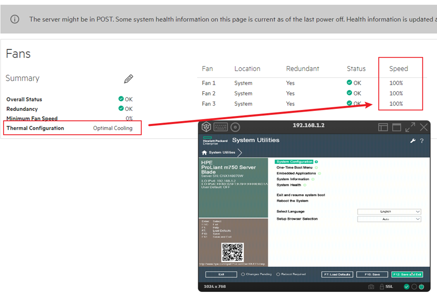Click the wrench settings icon in System Utilities
Screen dimensions: 437x297
point(413,141)
